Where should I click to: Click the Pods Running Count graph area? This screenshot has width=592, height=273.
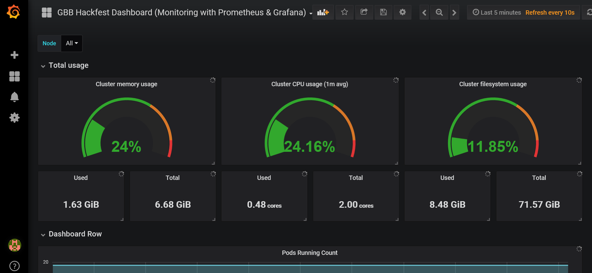pyautogui.click(x=310, y=268)
